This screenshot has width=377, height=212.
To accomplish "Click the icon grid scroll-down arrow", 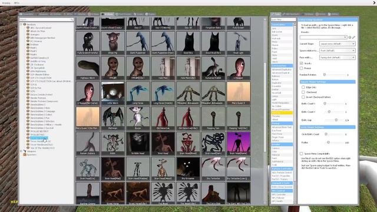I will coord(265,203).
